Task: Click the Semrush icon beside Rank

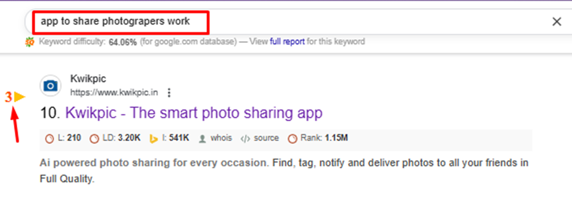Action: (x=292, y=138)
